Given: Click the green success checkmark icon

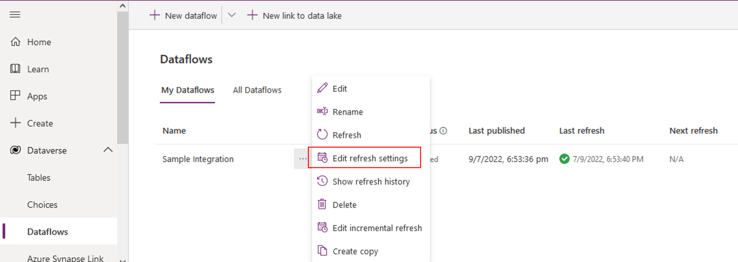Looking at the screenshot, I should pos(564,159).
